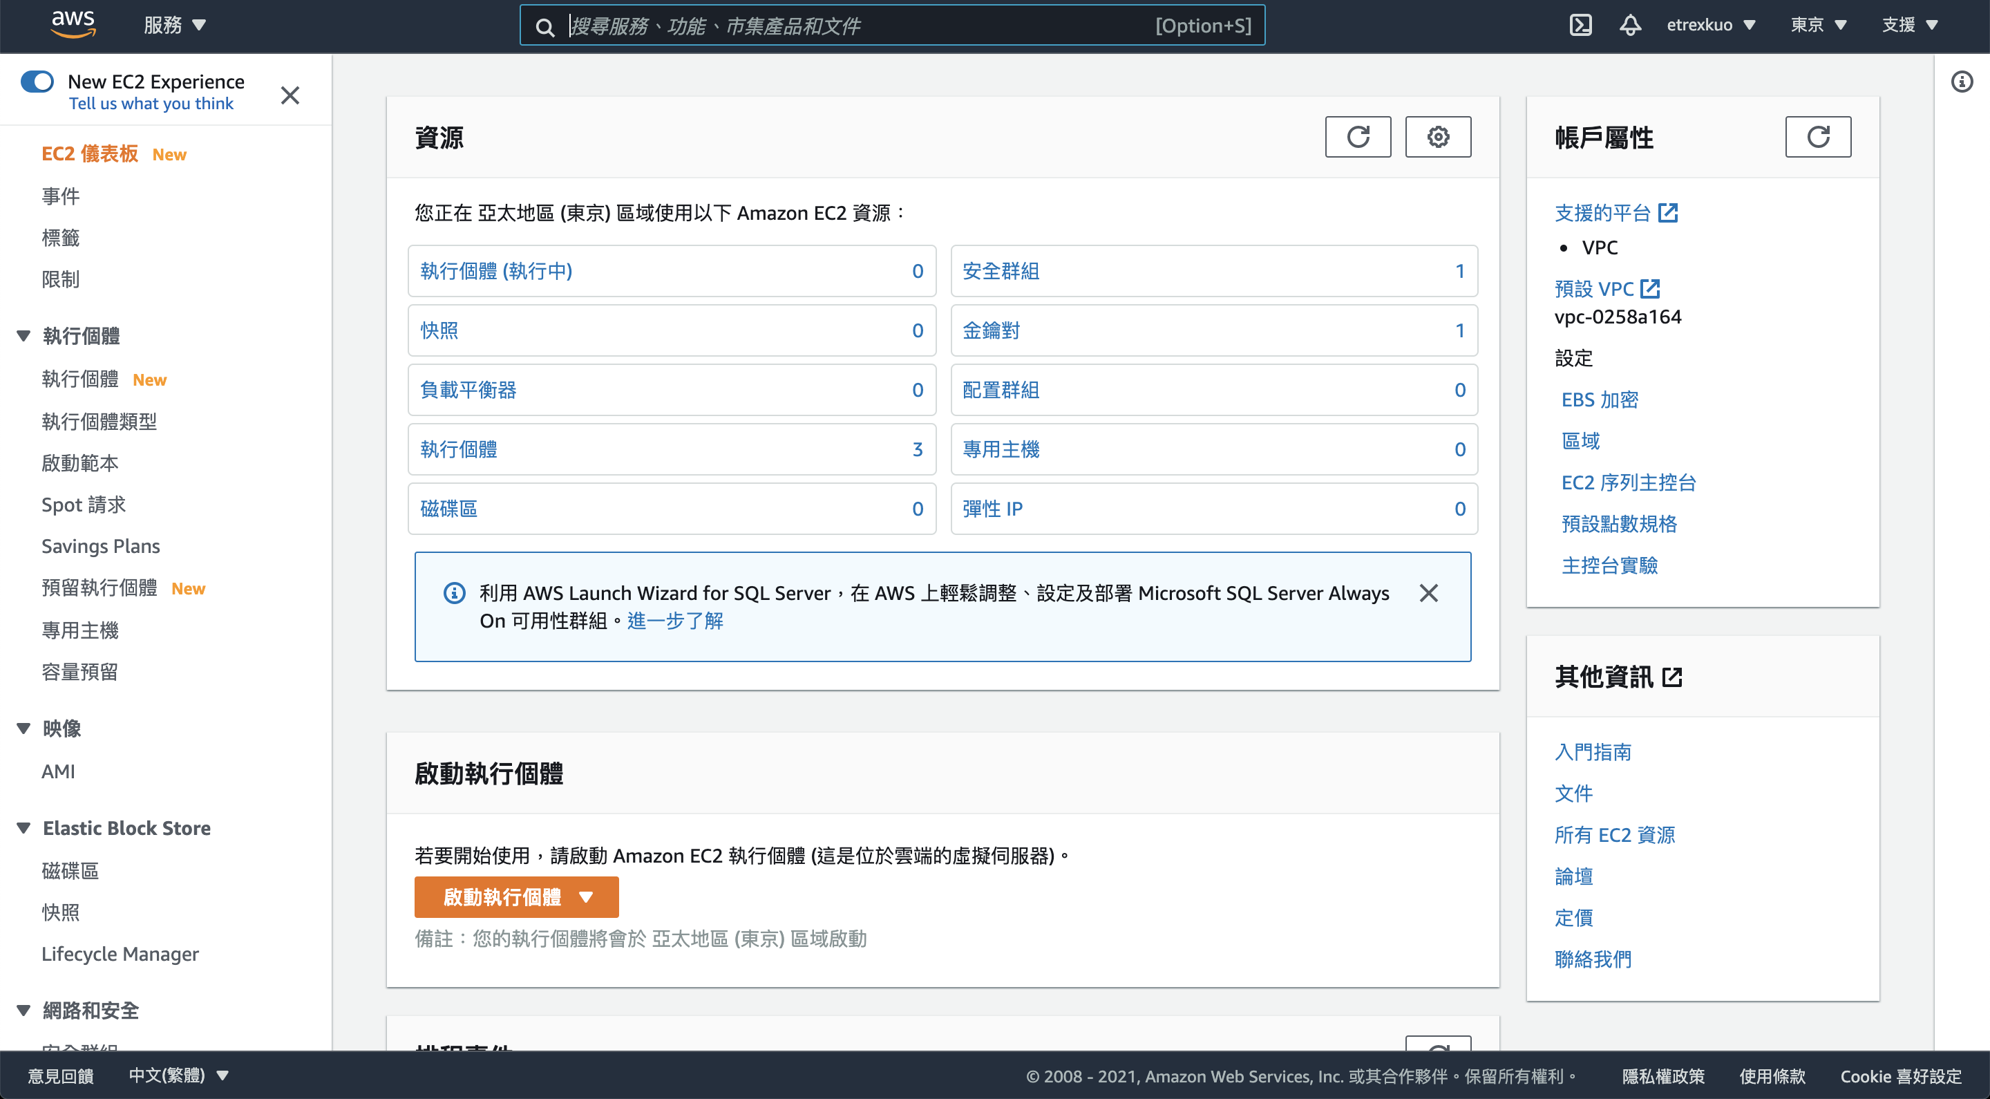Open the CloudShell terminal icon

tap(1580, 26)
